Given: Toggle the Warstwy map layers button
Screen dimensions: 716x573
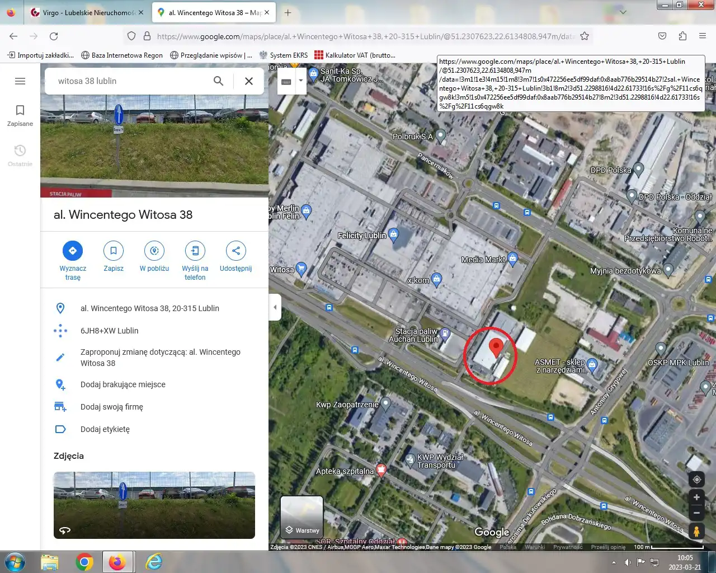Looking at the screenshot, I should [x=302, y=516].
